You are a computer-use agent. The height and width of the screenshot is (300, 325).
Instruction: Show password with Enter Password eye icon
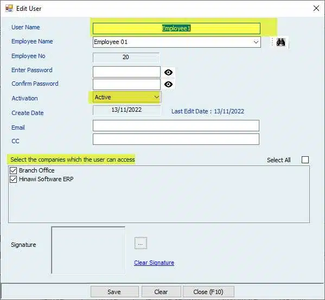click(168, 72)
